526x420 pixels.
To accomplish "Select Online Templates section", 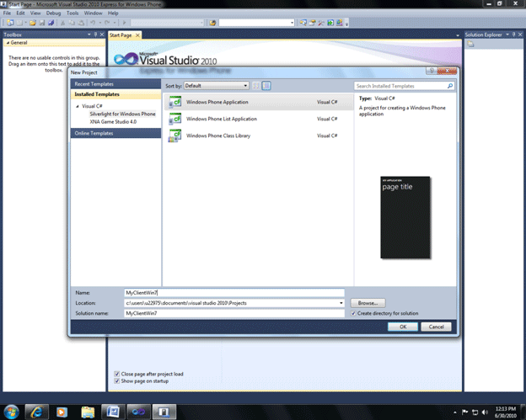I will coord(115,133).
